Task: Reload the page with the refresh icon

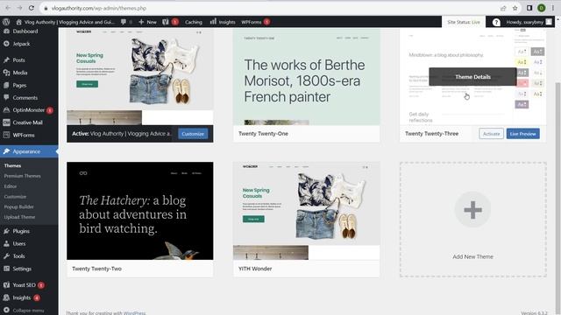Action: (32, 8)
